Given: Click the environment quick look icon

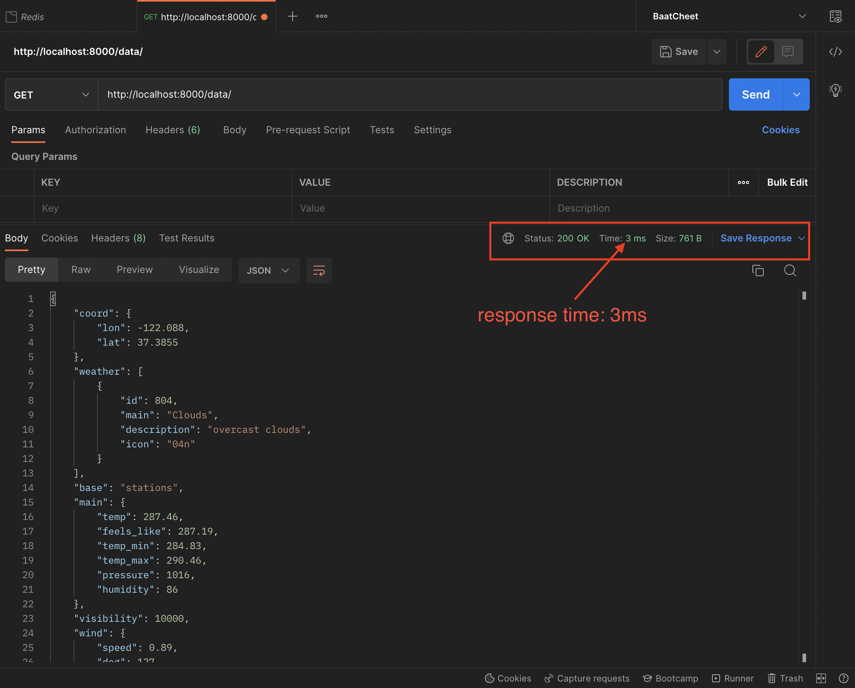Looking at the screenshot, I should pyautogui.click(x=835, y=17).
